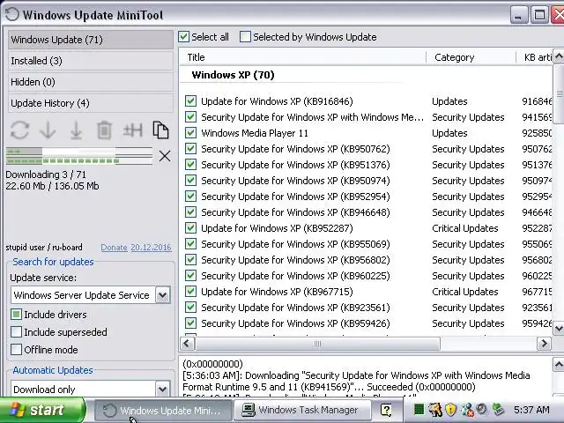The image size is (564, 423).
Task: Click the download updates arrow icon
Action: point(48,130)
